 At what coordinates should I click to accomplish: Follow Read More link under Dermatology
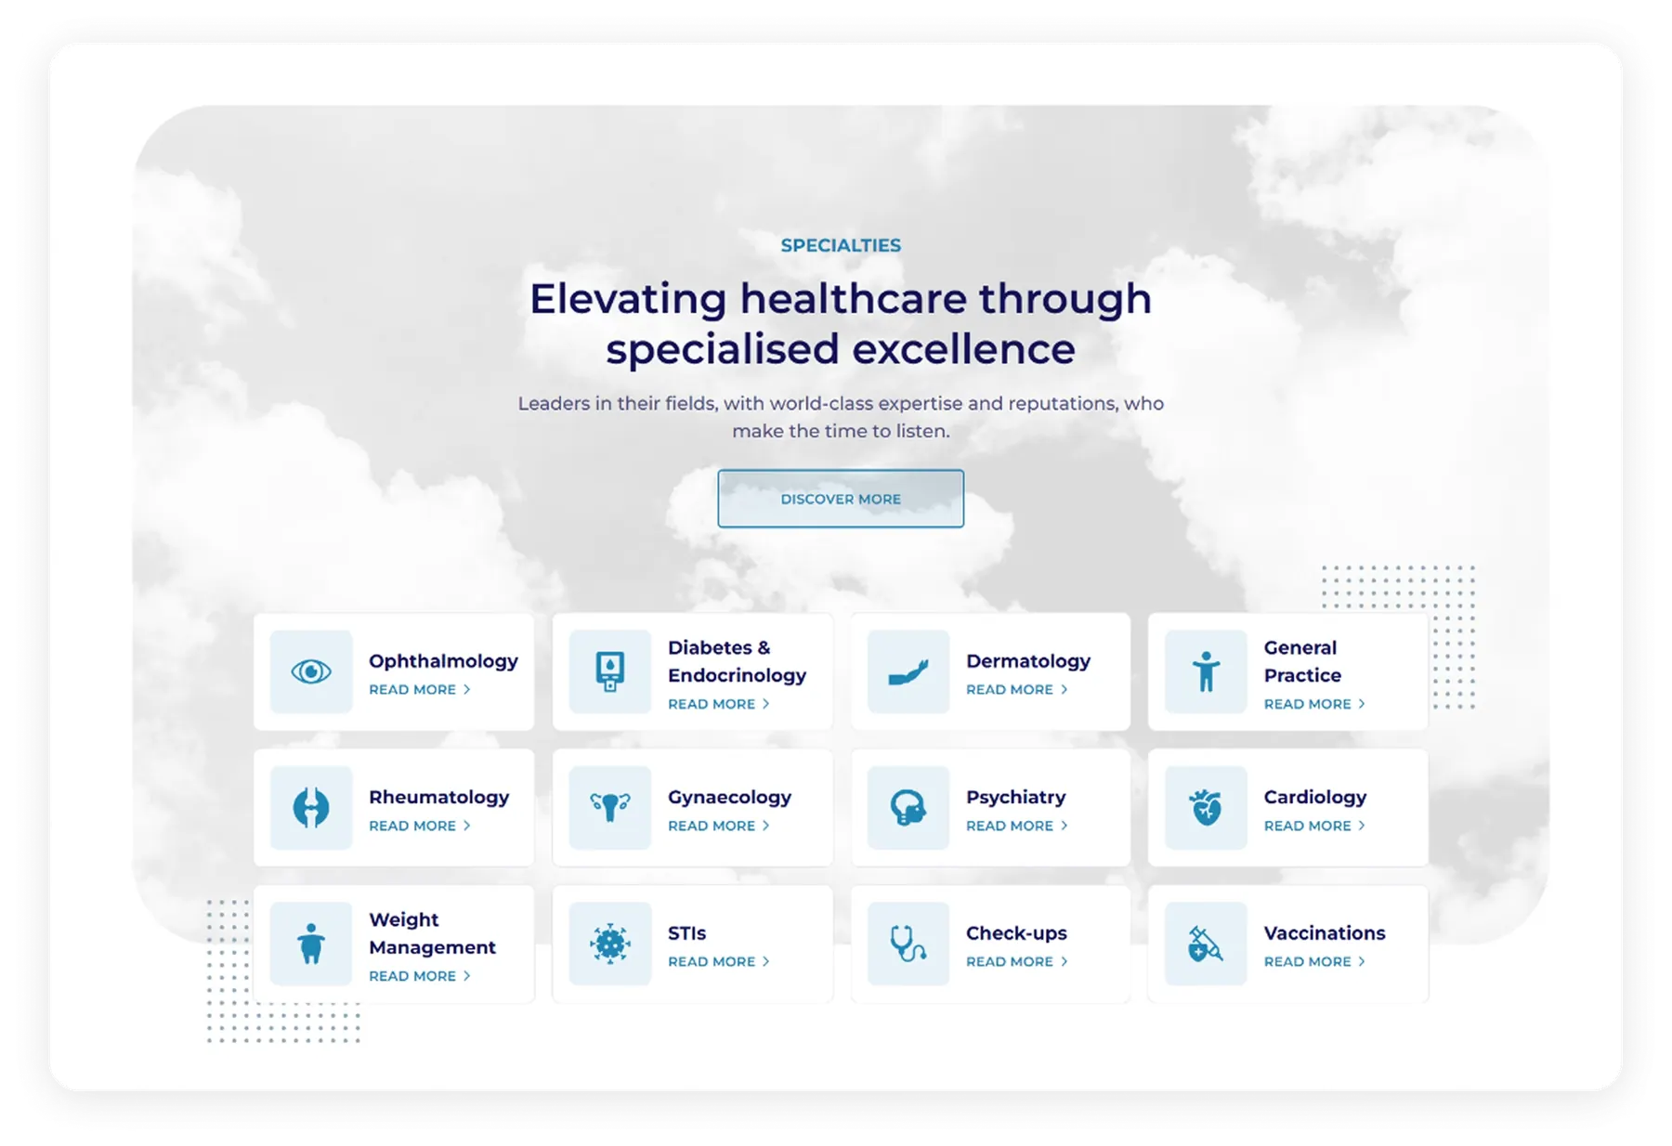point(1017,689)
